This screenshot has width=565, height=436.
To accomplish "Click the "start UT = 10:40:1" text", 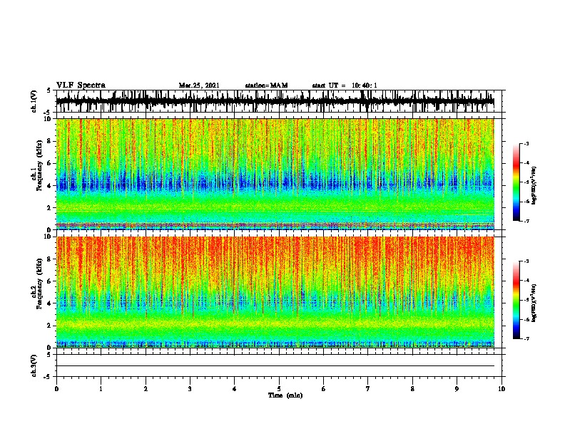I will [345, 85].
